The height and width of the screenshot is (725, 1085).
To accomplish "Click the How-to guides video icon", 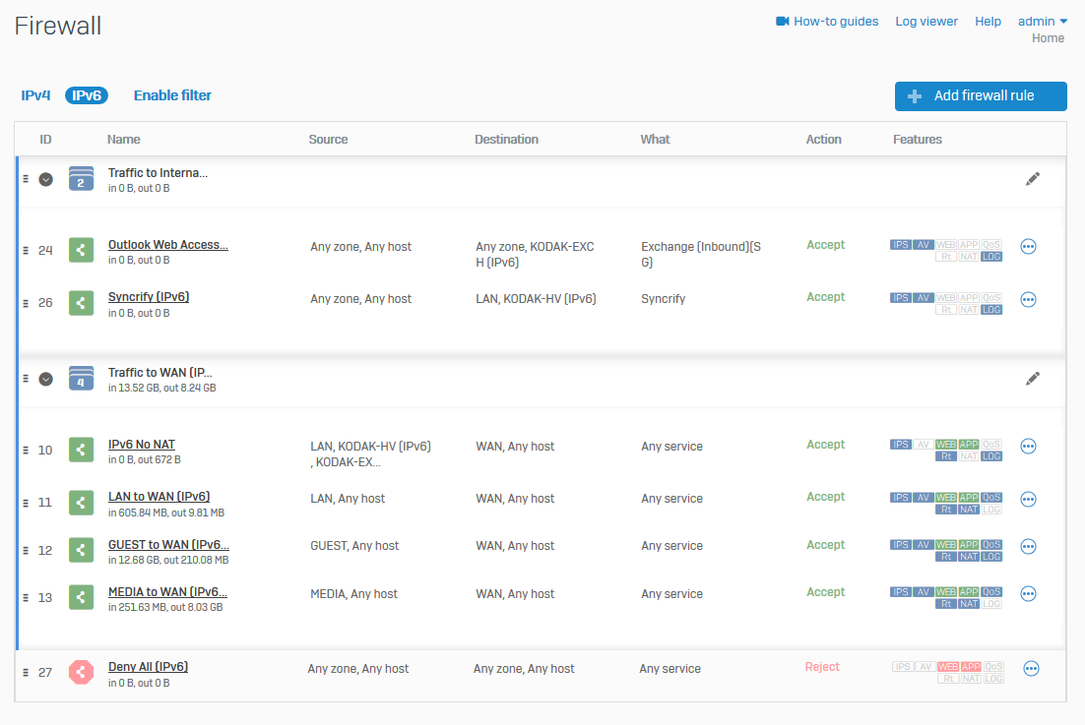I will tap(783, 22).
